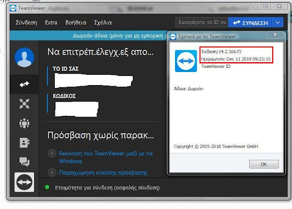Screen dimensions: 292x209
Task: Expand the dropdown arrow beside ΣΥΝΔΕΣΗ
Action: (278, 23)
